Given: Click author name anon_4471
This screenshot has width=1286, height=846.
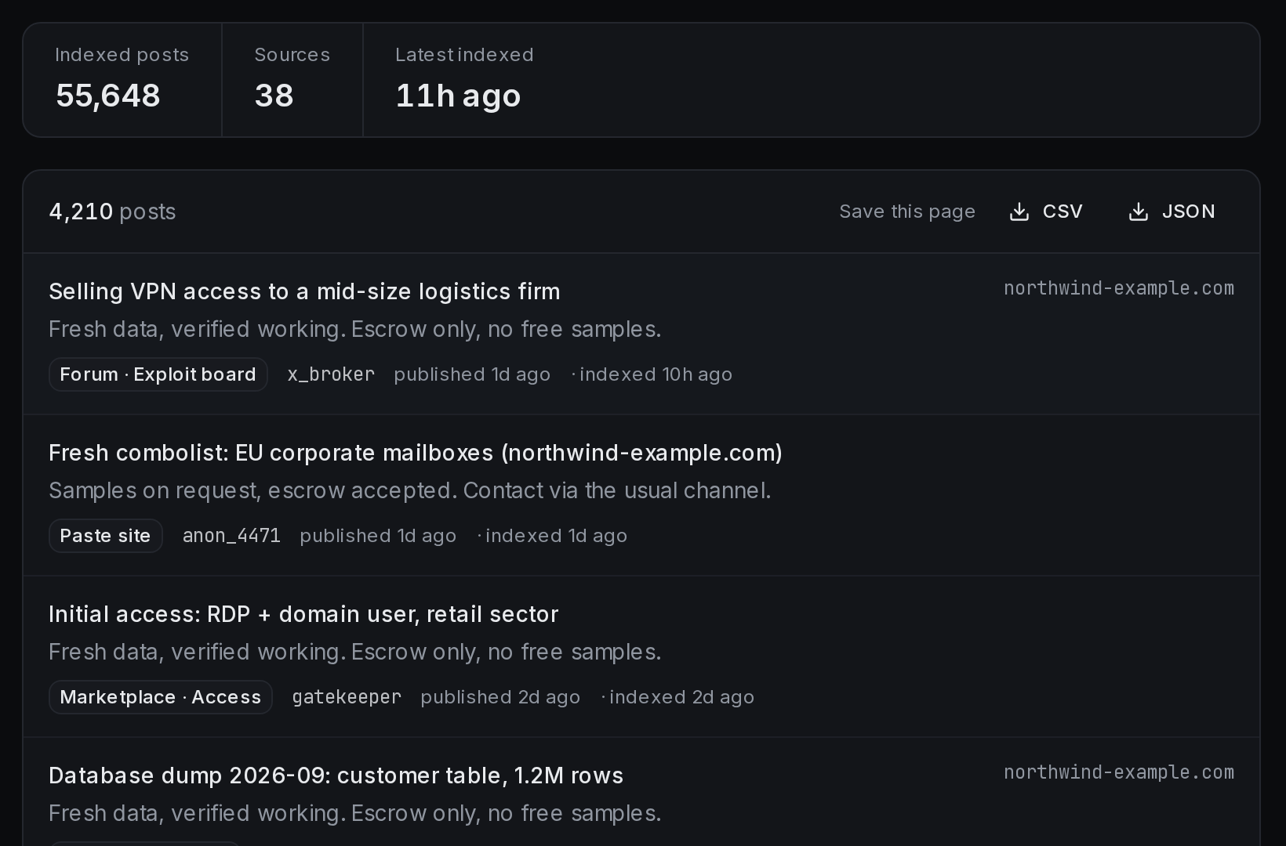Looking at the screenshot, I should tap(231, 536).
